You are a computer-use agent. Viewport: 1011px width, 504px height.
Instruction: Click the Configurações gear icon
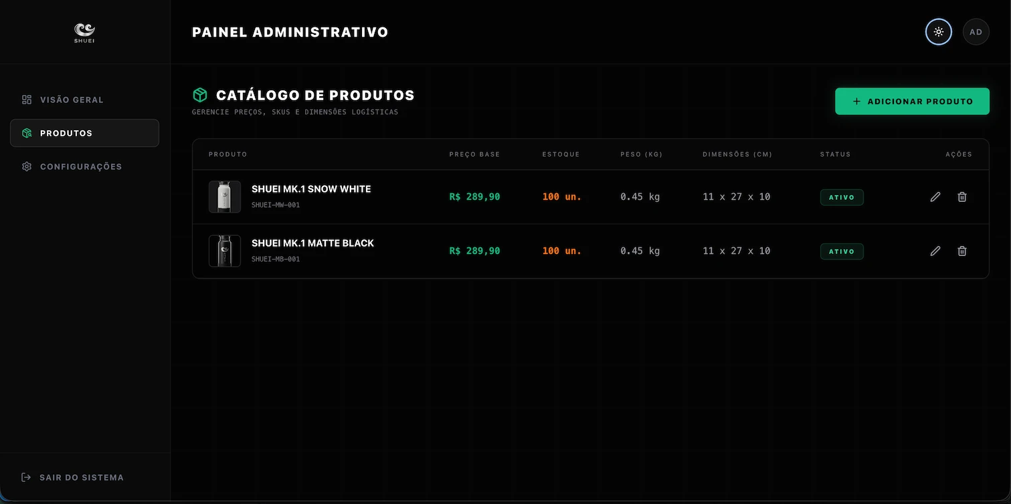27,166
